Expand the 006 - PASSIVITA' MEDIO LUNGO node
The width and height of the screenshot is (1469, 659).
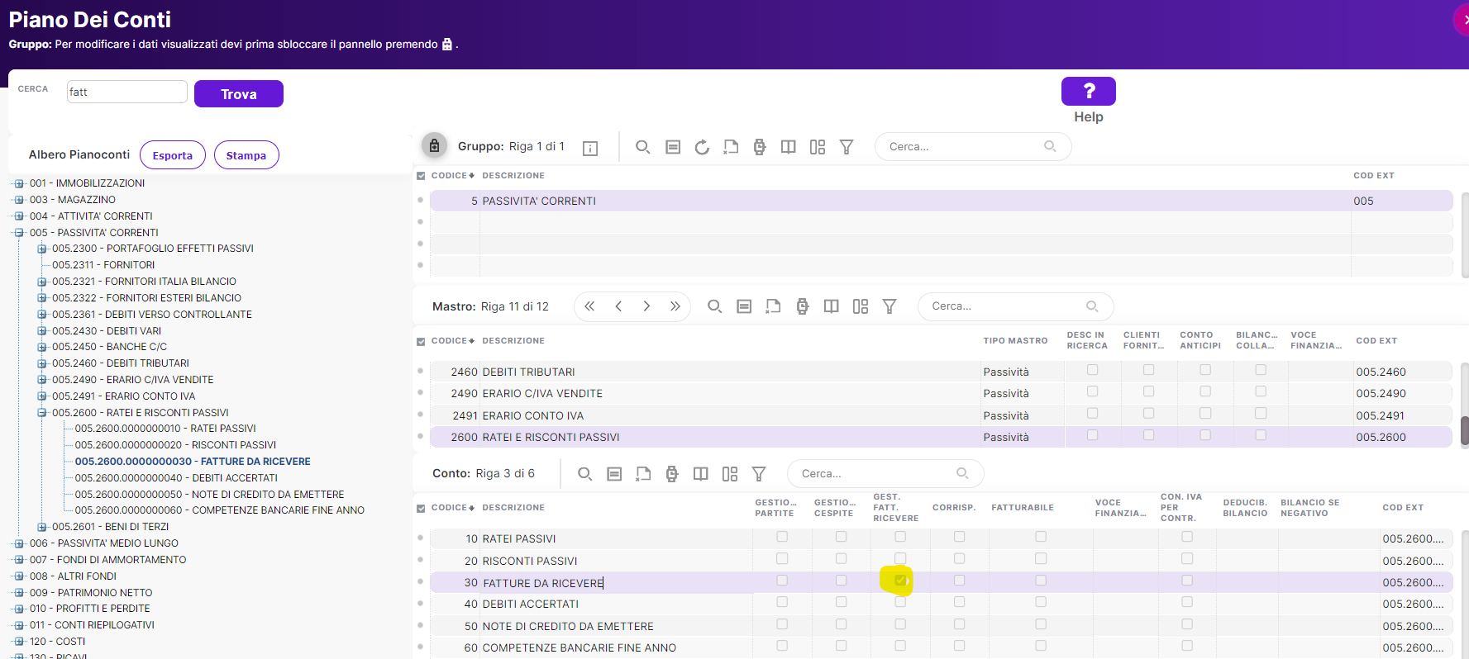tap(19, 543)
